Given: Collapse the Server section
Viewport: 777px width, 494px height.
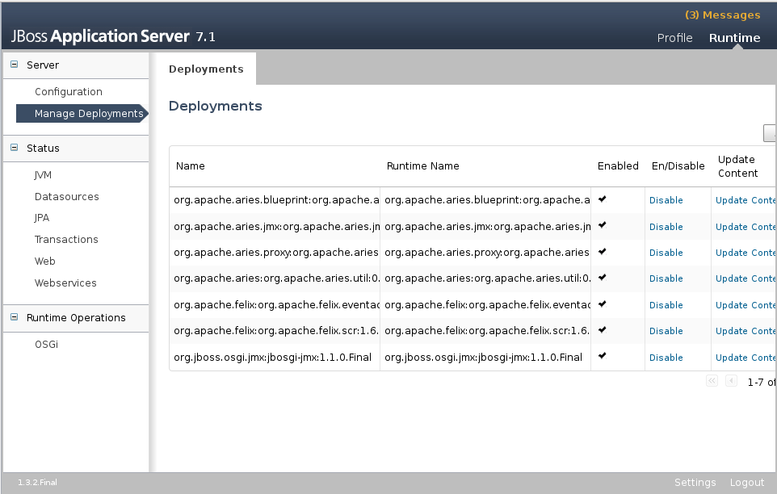Looking at the screenshot, I should click(x=14, y=65).
